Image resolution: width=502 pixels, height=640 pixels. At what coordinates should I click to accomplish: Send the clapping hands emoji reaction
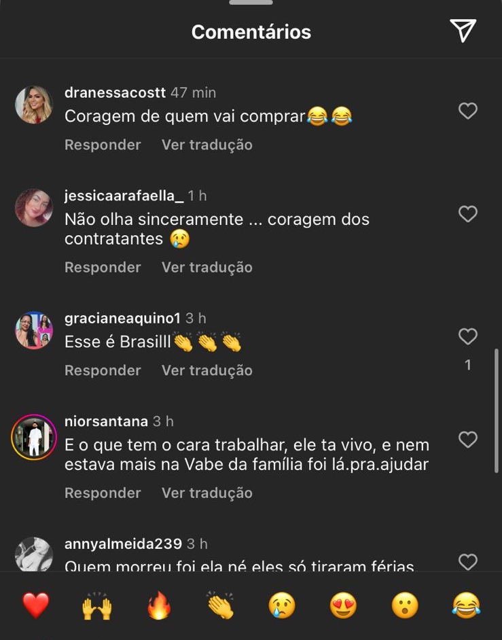tap(220, 605)
